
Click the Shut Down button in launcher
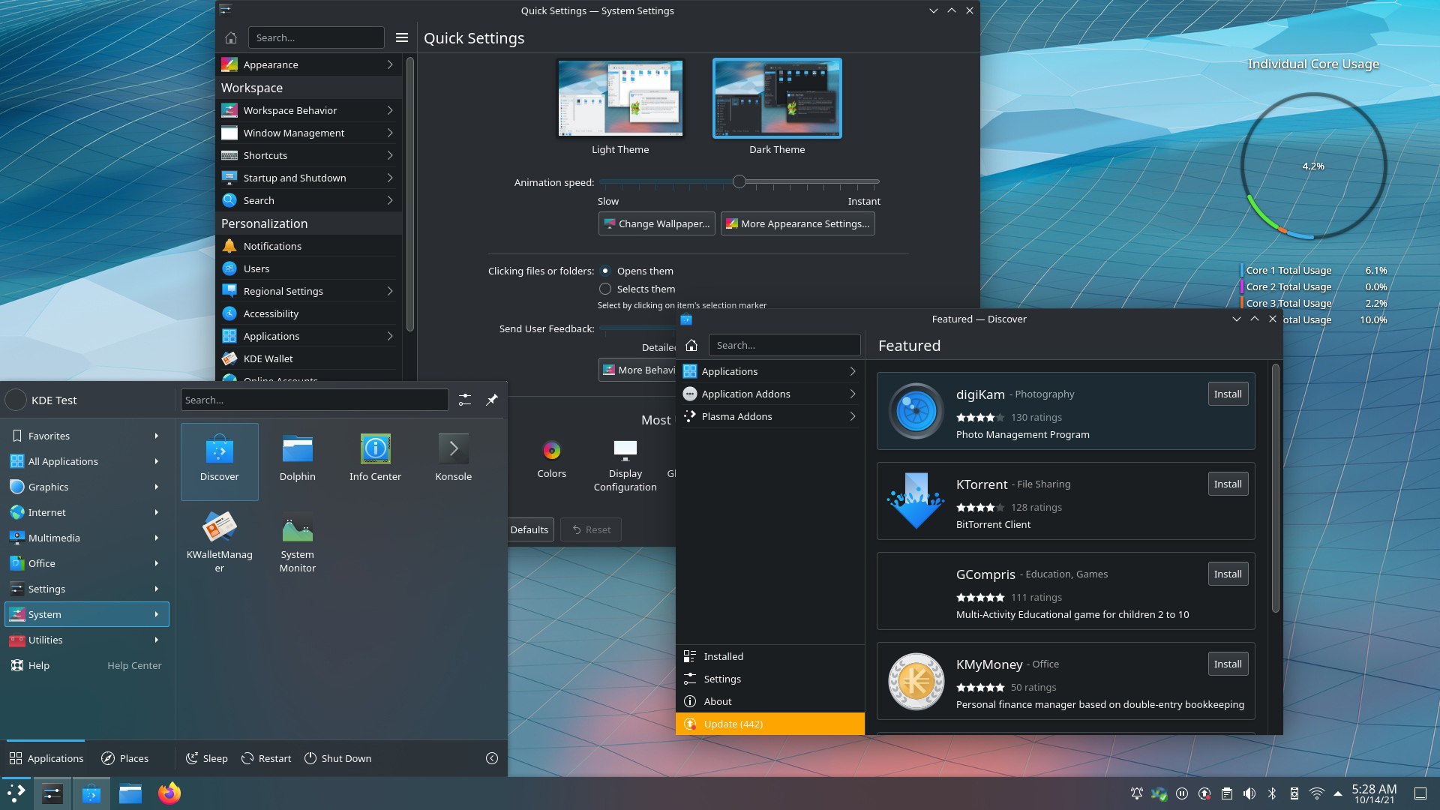337,758
